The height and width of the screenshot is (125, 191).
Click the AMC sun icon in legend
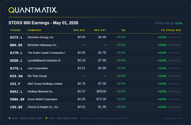pos(46,118)
